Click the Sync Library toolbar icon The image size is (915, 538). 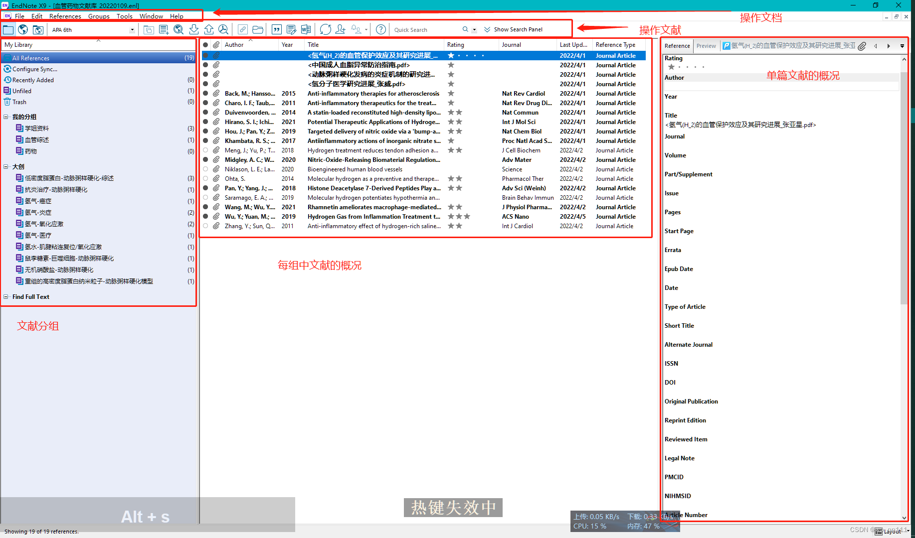click(x=326, y=29)
